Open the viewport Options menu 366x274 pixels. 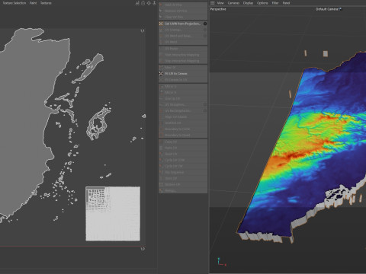(x=262, y=3)
